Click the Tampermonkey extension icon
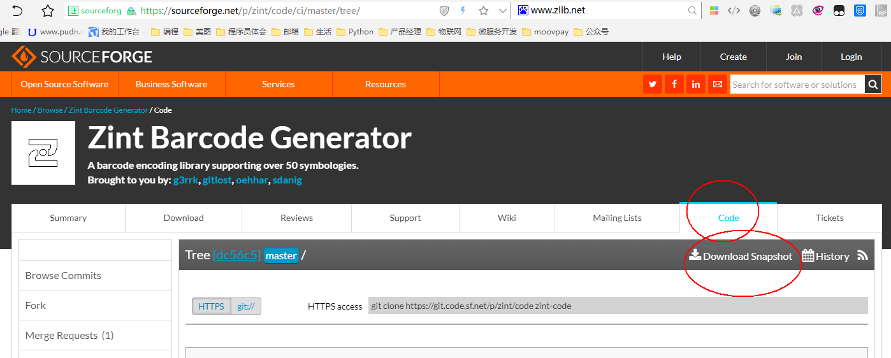 pyautogui.click(x=839, y=10)
